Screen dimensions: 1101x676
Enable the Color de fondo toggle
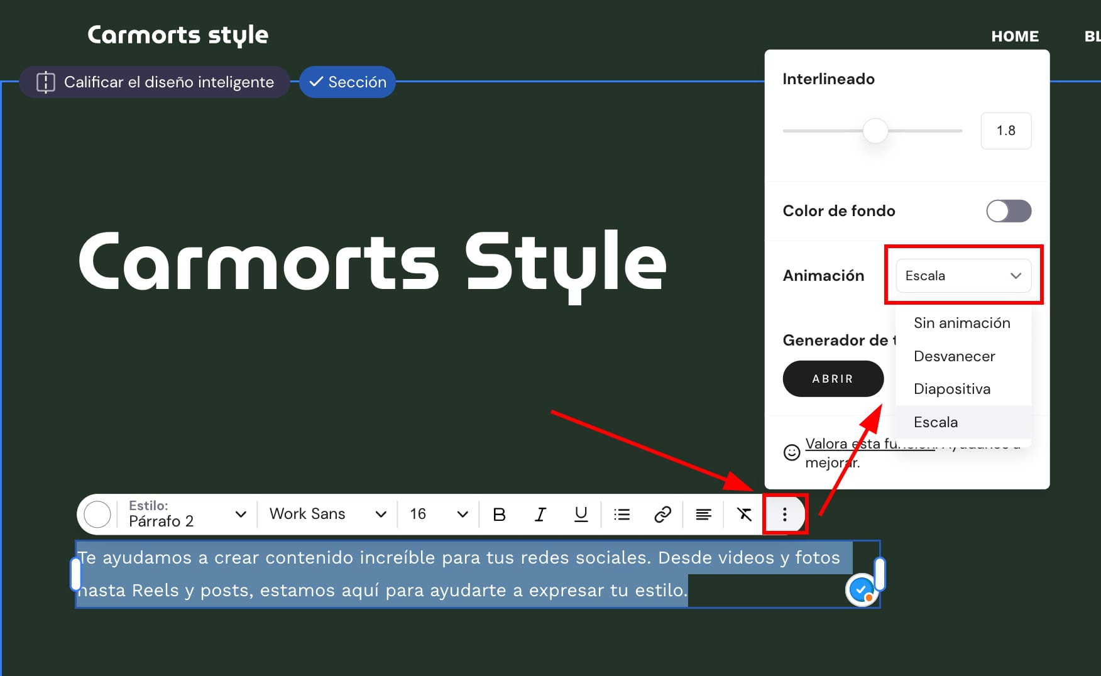coord(1008,211)
